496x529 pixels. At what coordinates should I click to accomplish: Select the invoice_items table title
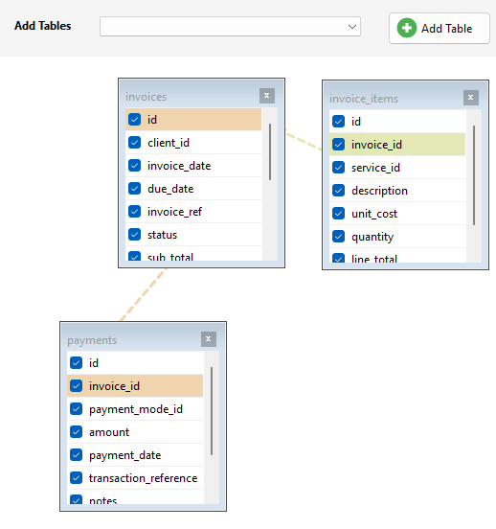click(x=364, y=99)
